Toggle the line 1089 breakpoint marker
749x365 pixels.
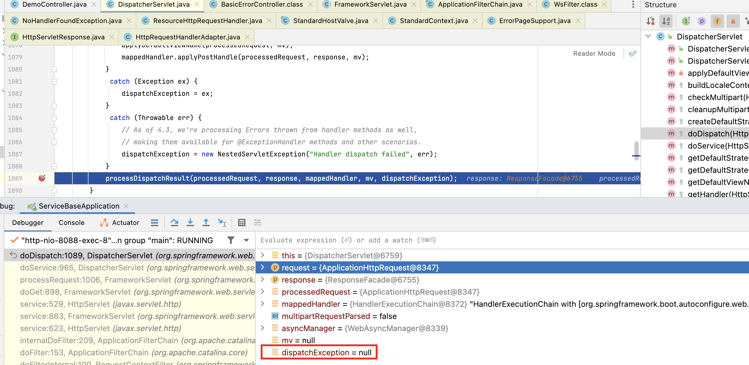pos(42,178)
